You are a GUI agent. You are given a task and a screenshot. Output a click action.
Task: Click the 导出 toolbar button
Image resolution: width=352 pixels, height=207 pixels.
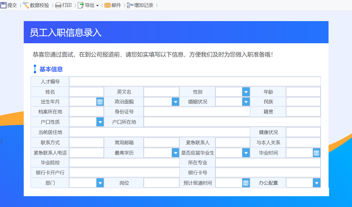coord(88,5)
